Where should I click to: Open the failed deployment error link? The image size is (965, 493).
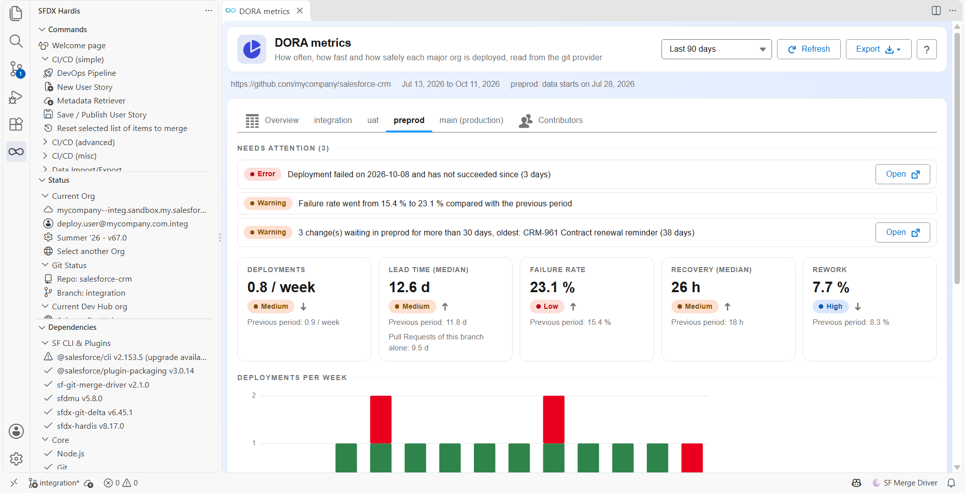[x=903, y=174]
